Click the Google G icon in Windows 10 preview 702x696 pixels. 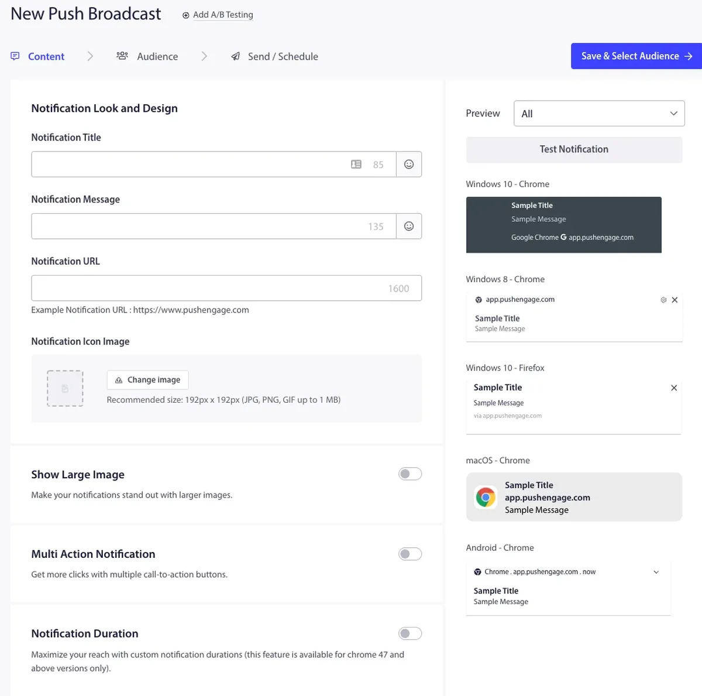563,237
